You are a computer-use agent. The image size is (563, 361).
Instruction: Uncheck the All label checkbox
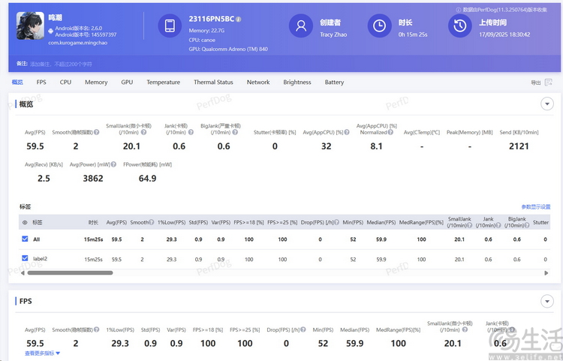click(25, 239)
